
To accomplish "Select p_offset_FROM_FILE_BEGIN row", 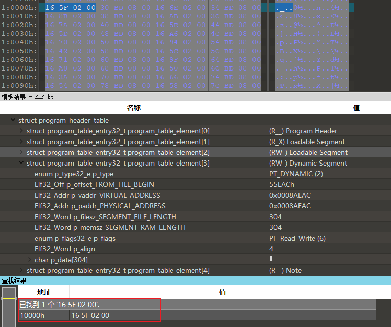I will pos(195,184).
